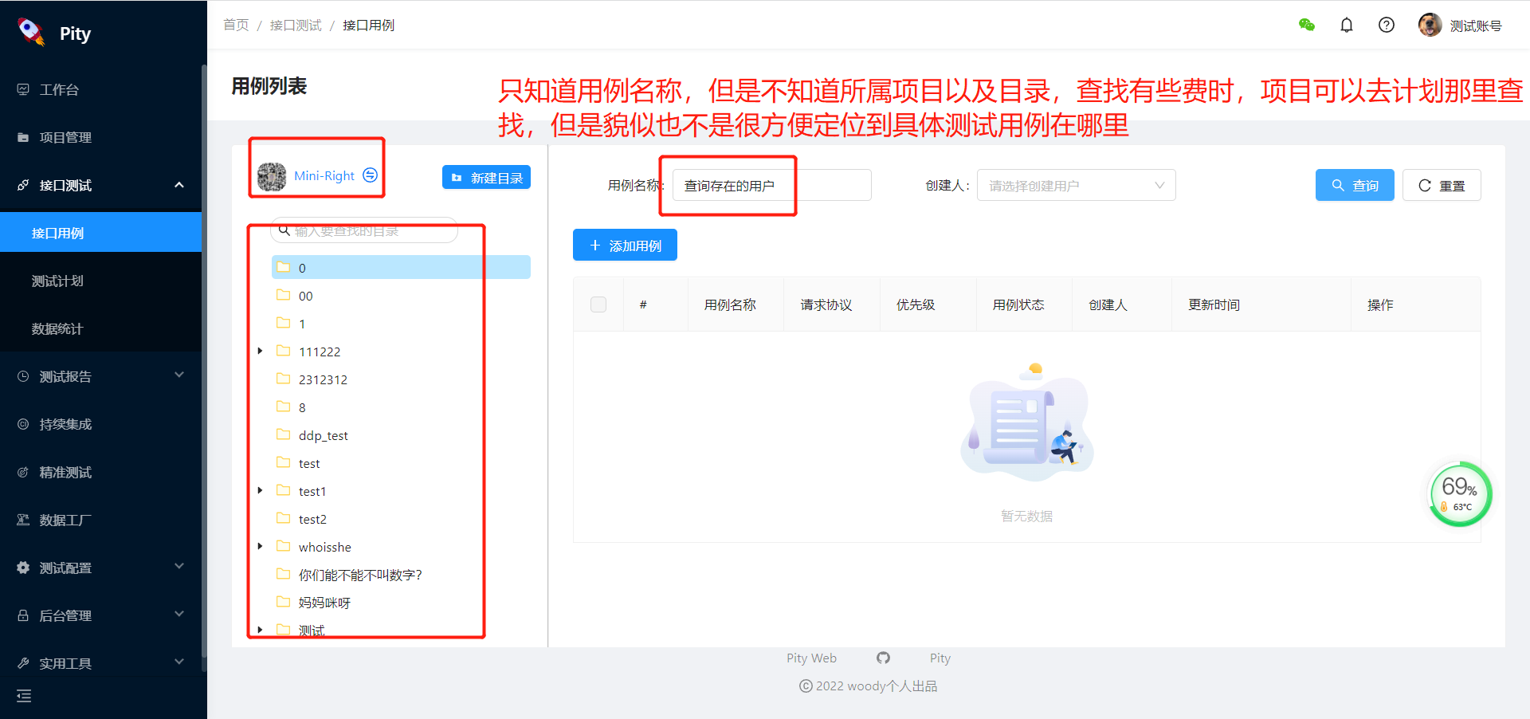This screenshot has height=719, width=1530.
Task: Open the 请选择创建用户 dropdown
Action: (1076, 185)
